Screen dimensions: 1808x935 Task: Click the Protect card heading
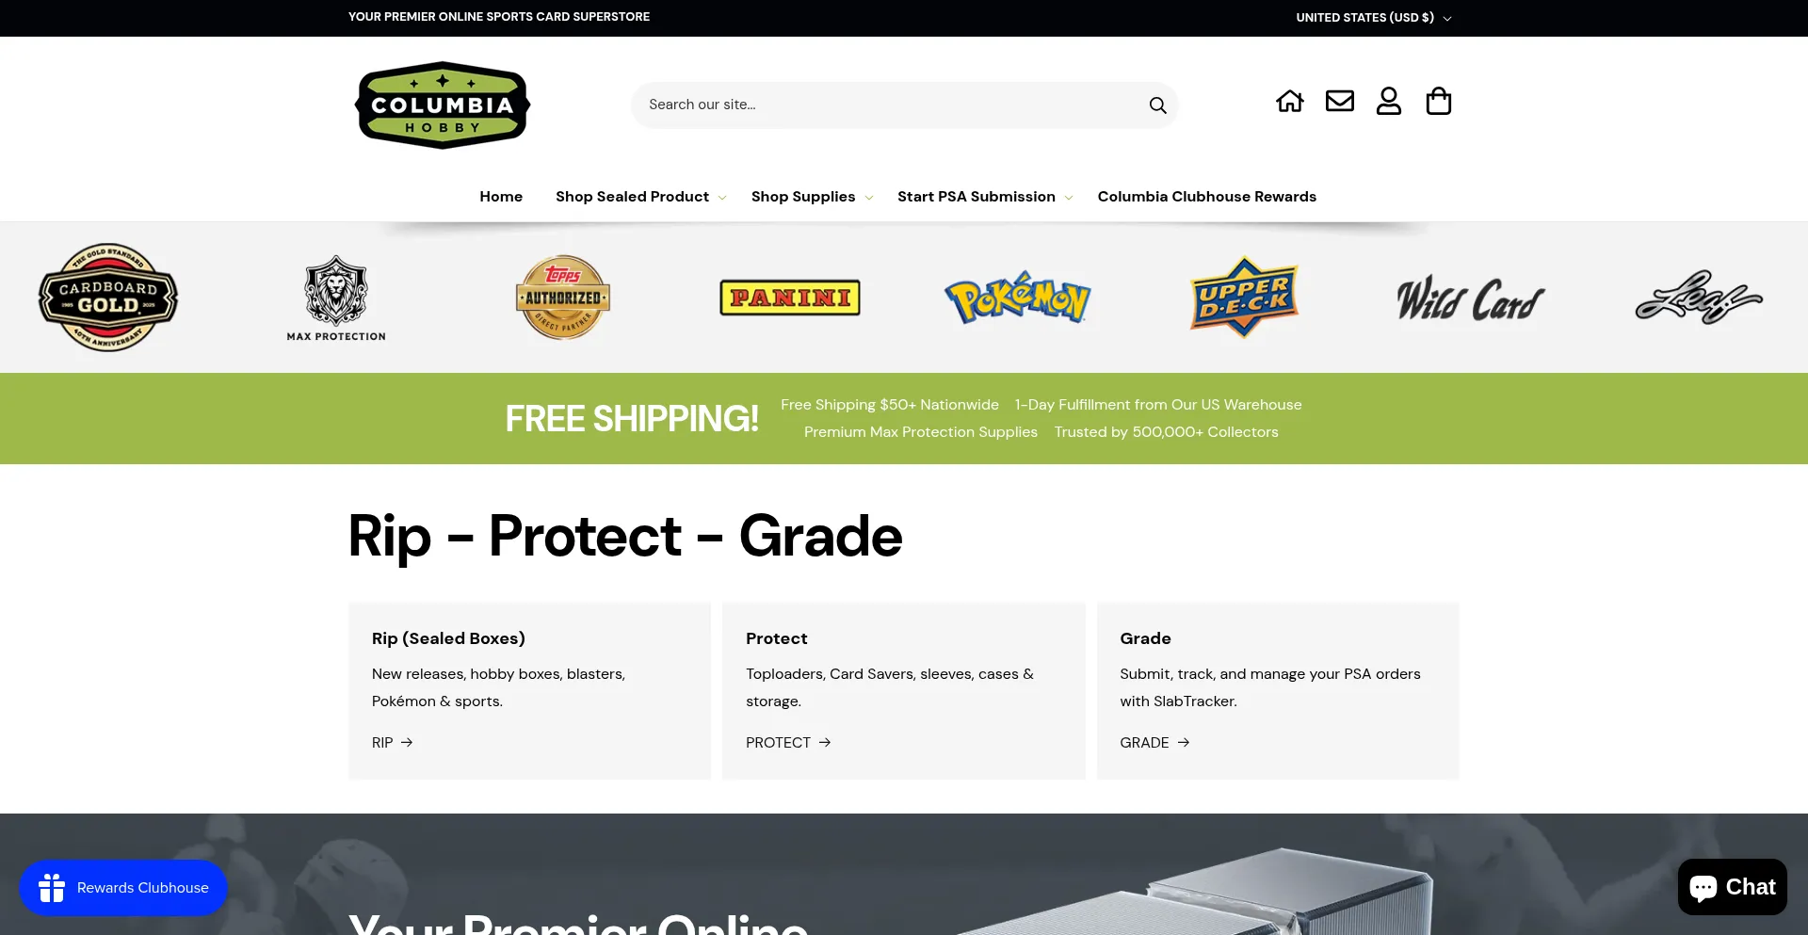click(x=777, y=638)
